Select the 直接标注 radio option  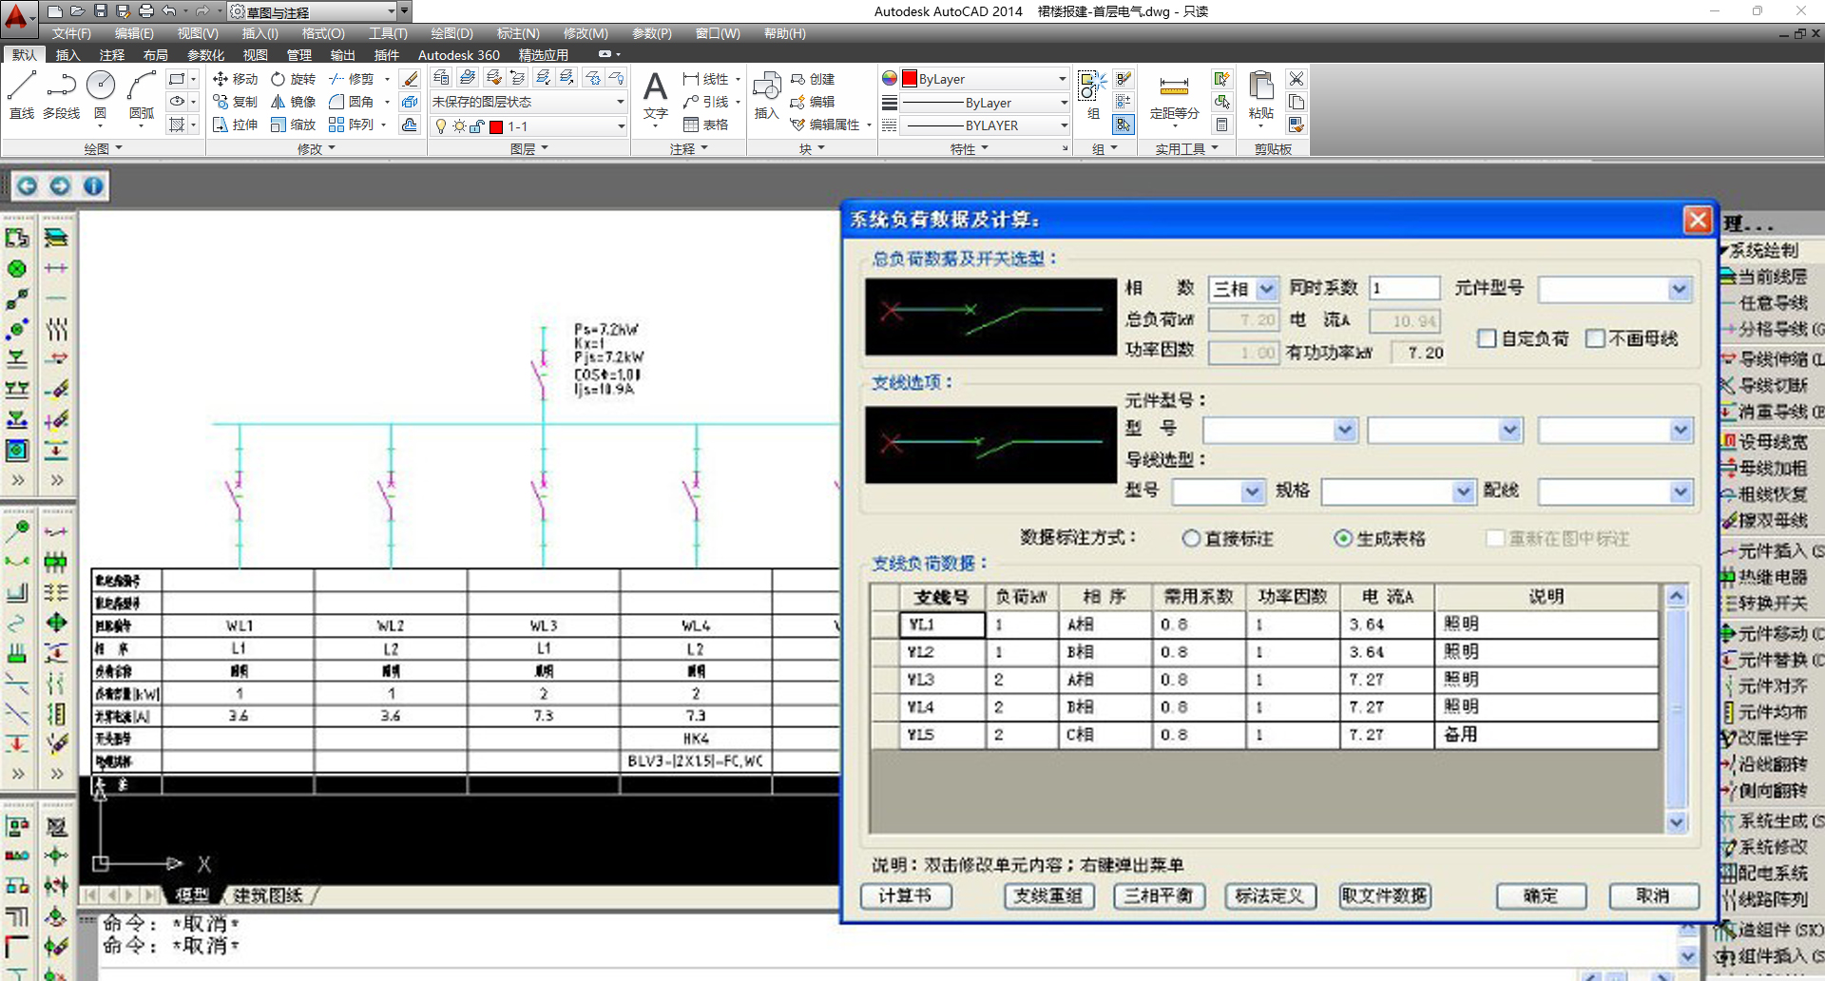1191,539
